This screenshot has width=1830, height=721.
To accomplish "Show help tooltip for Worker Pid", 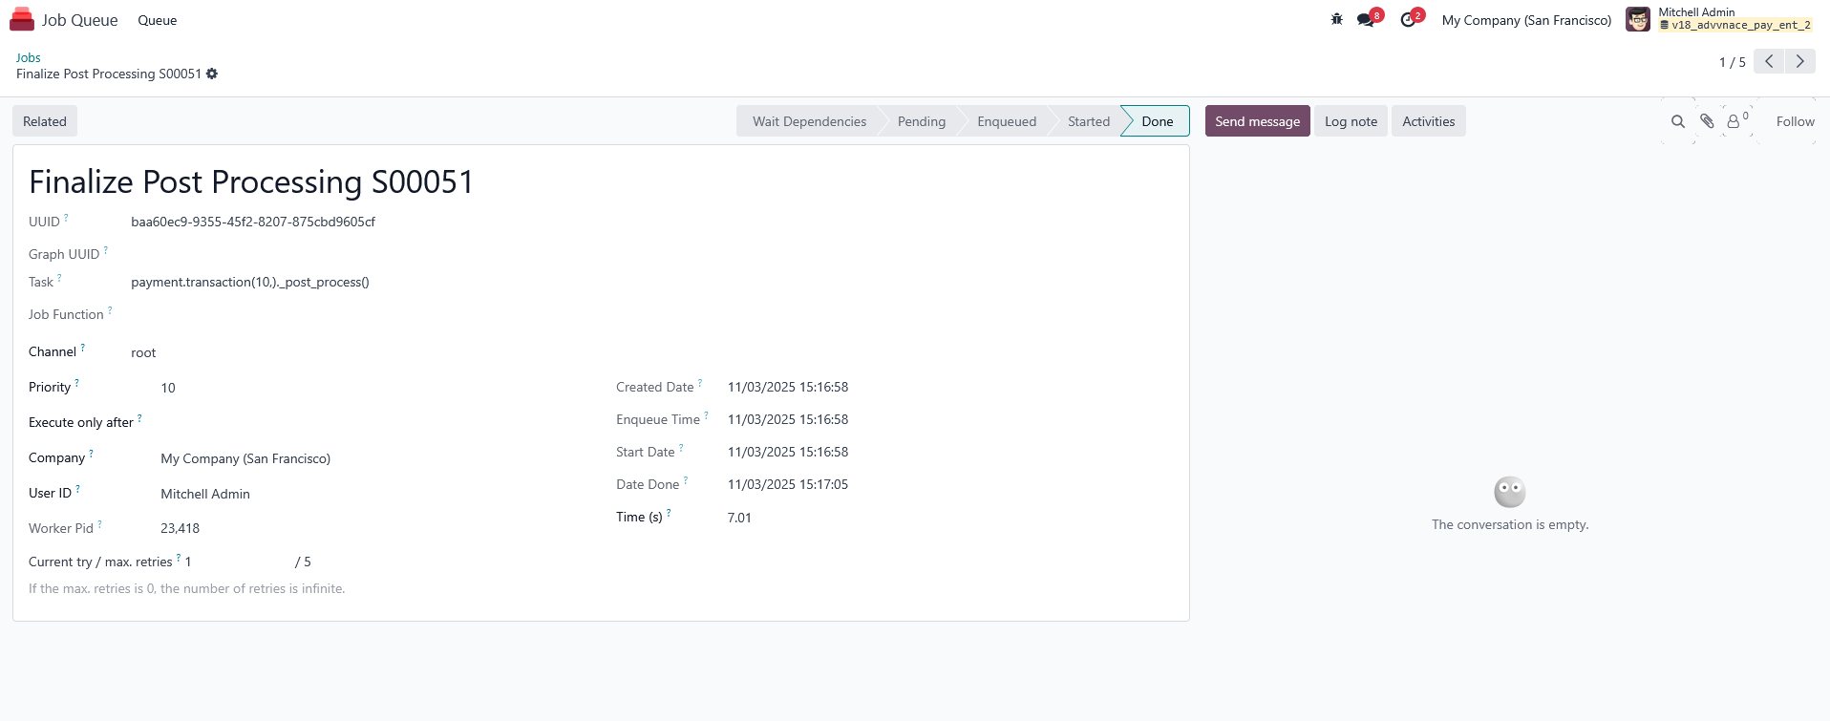I will point(99,525).
